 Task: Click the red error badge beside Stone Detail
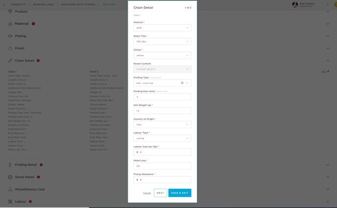pos(38,177)
